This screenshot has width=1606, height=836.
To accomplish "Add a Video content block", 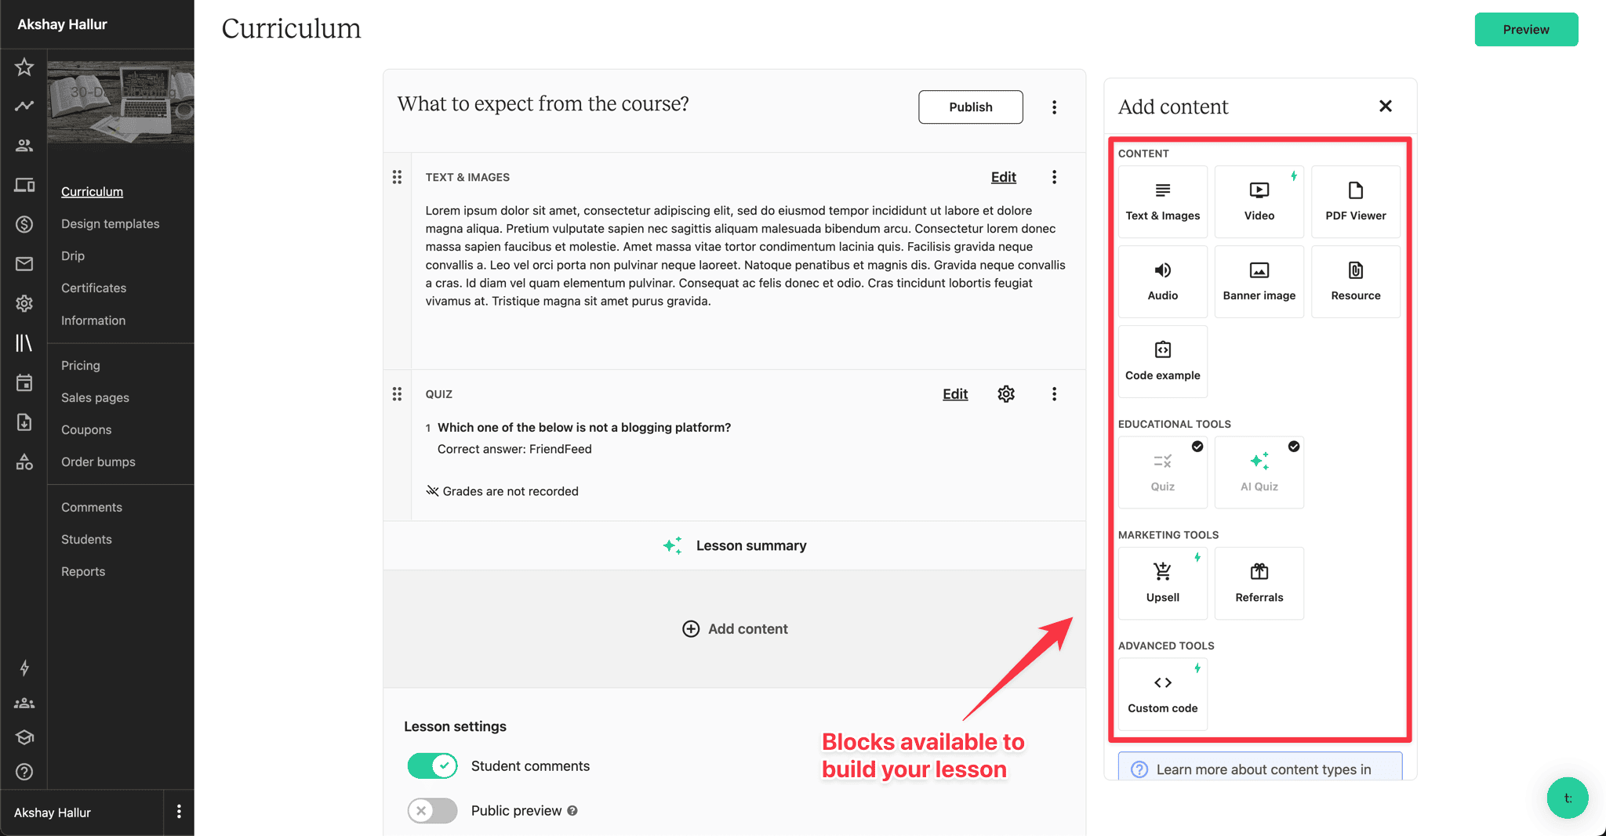I will [1259, 201].
